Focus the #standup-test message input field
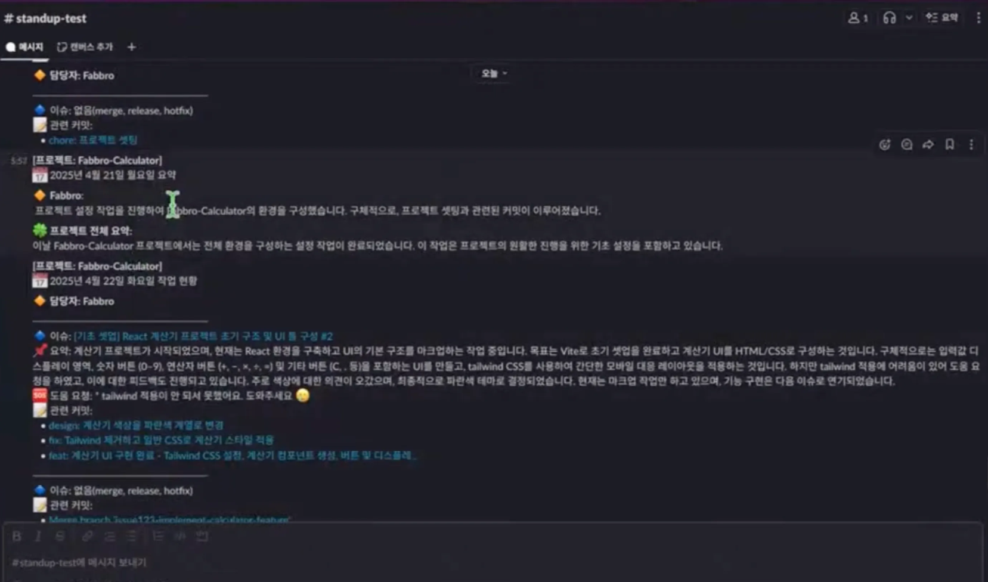 coord(493,562)
